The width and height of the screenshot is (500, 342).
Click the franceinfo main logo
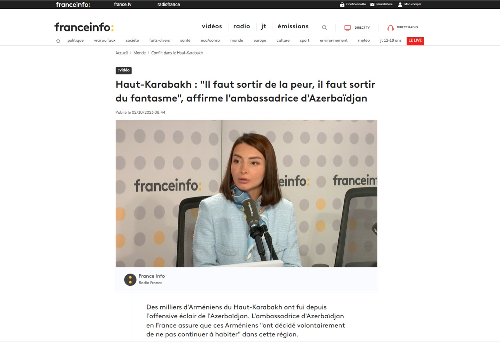click(84, 27)
